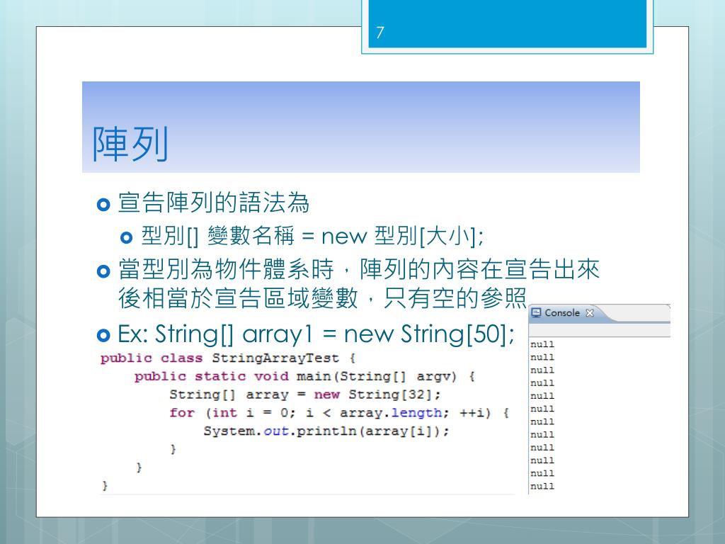Click the Ex: String[] array1 example line
This screenshot has width=725, height=544.
pyautogui.click(x=316, y=334)
